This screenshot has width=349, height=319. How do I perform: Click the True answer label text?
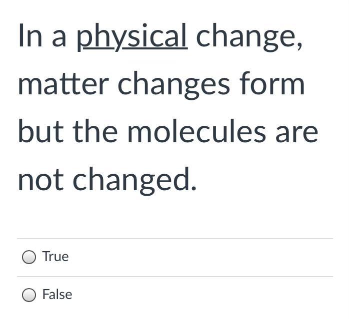point(55,256)
